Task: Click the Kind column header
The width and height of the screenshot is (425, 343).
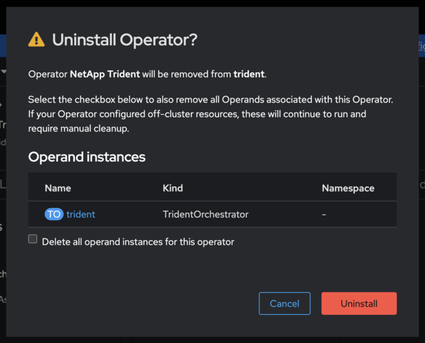Action: [x=173, y=188]
